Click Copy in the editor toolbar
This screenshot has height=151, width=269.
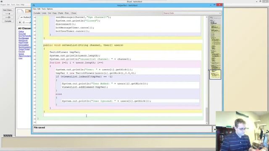pos(55,13)
